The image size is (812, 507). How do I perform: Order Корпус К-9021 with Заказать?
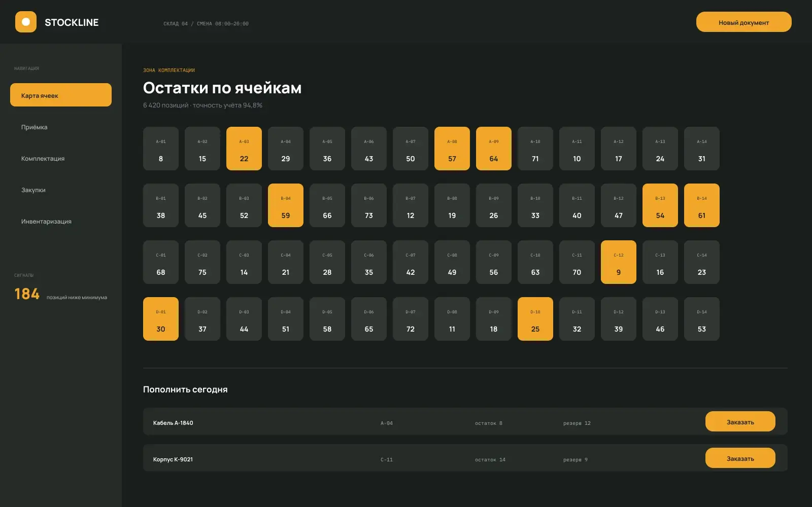(740, 458)
